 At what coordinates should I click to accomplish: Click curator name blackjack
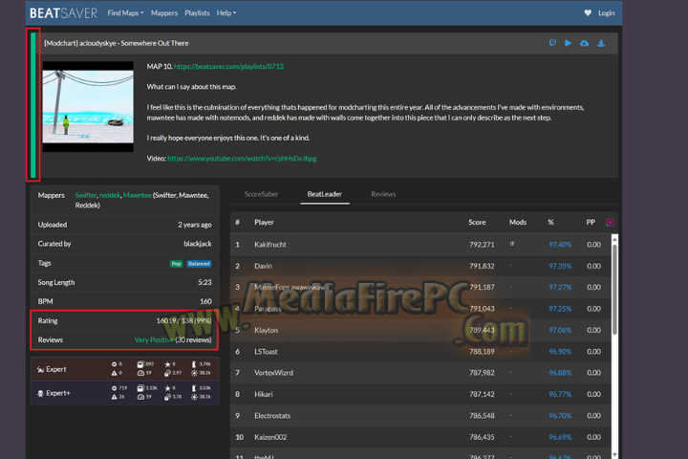[198, 244]
